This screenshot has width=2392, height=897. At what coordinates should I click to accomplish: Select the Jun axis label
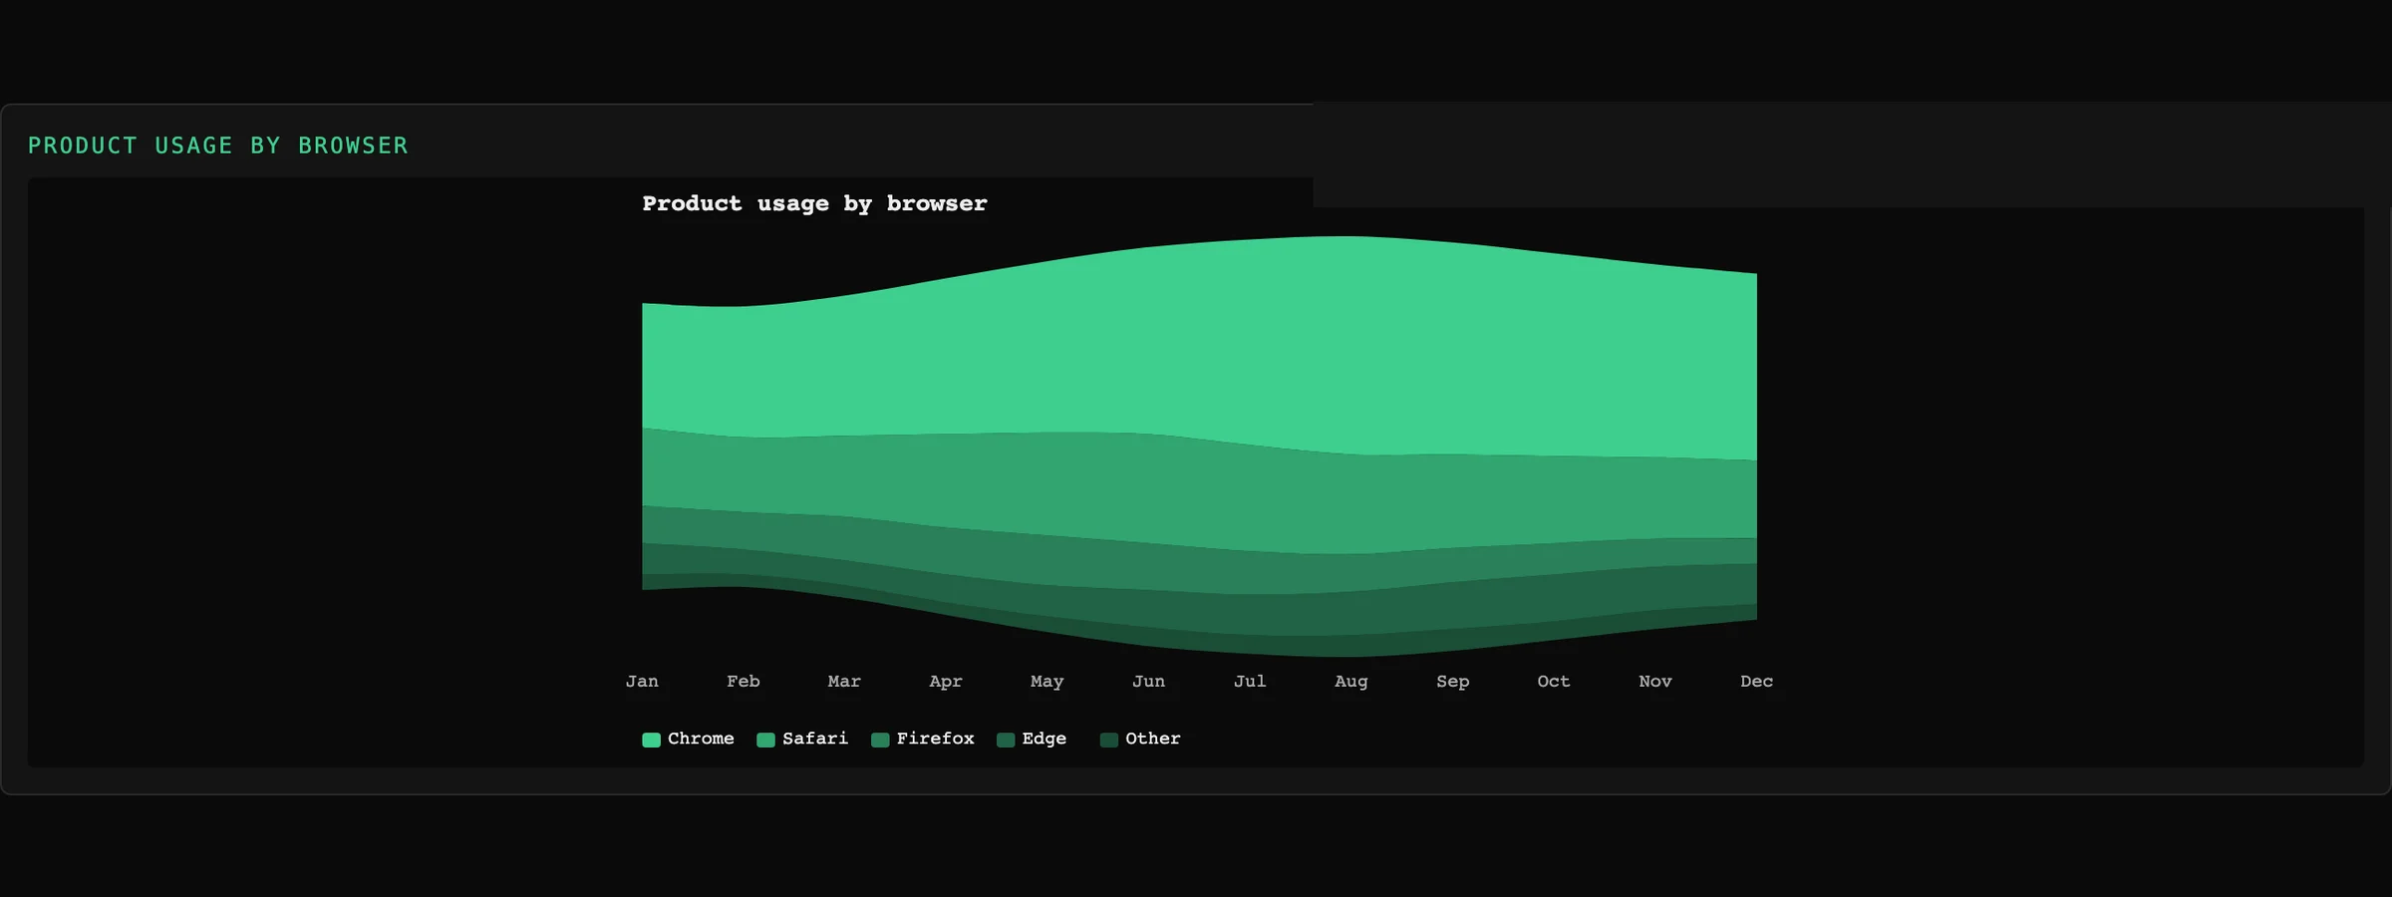[x=1148, y=682]
